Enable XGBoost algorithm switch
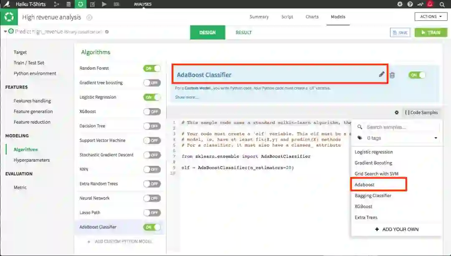This screenshot has width=451, height=256. [152, 112]
